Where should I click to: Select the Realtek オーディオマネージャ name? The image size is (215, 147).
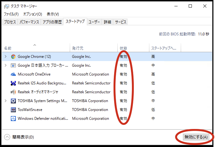[x=38, y=92]
